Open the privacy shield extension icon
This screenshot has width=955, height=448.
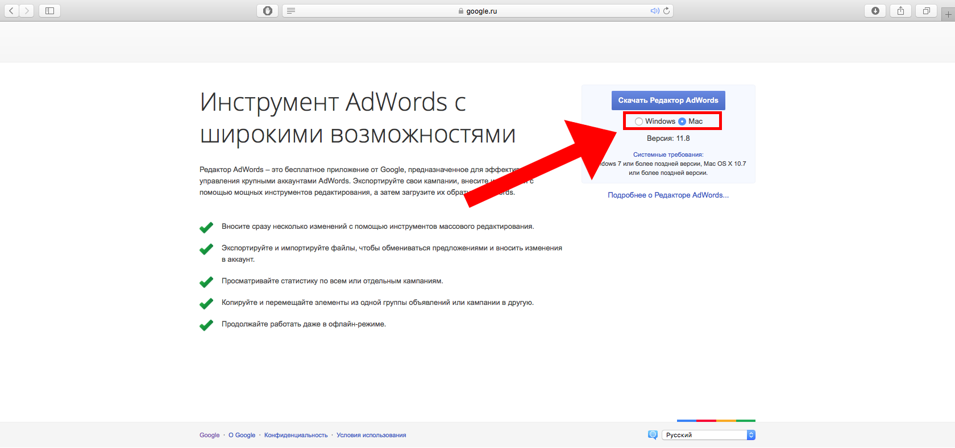(268, 11)
